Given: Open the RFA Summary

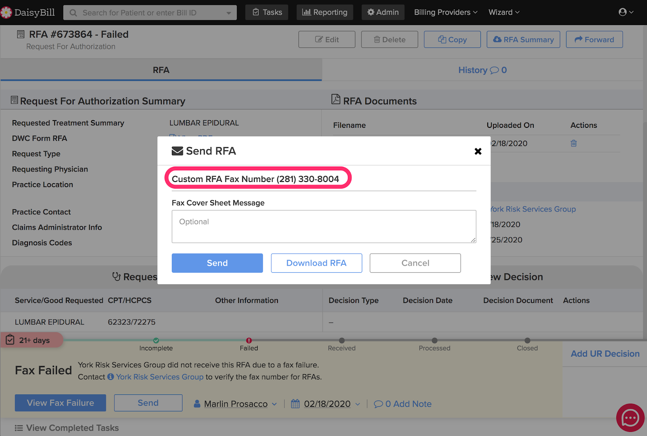Looking at the screenshot, I should (x=523, y=40).
